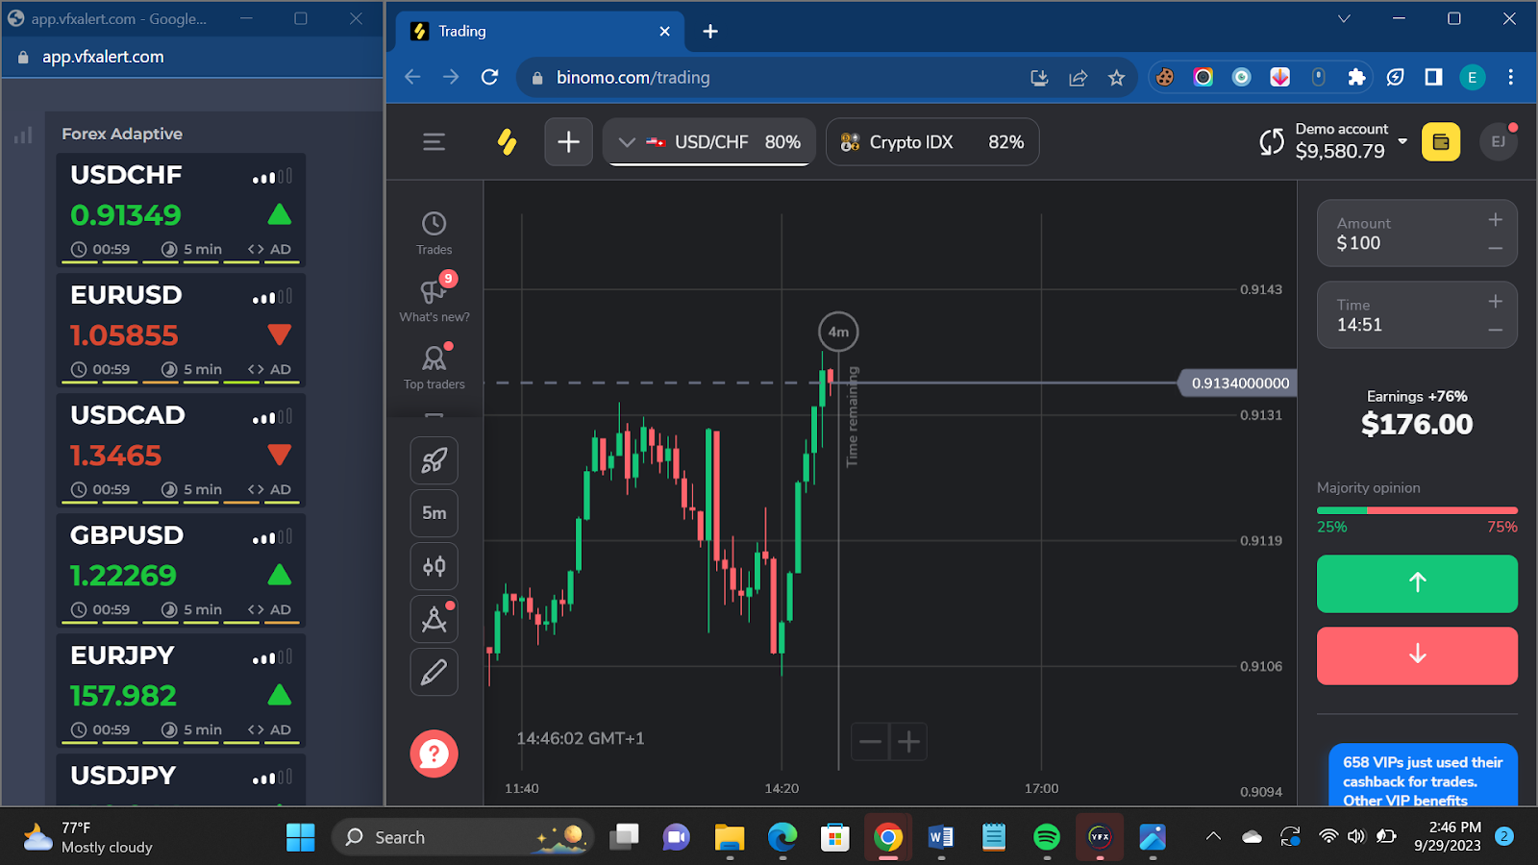This screenshot has height=865, width=1538.
Task: Click the rocket icon in chart toolbar
Action: click(x=434, y=460)
